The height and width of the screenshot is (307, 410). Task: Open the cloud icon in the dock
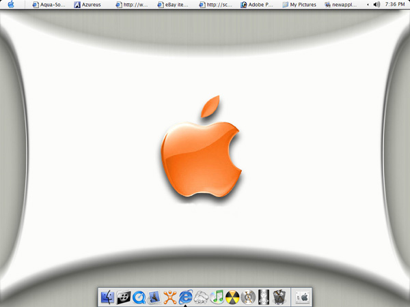(201, 297)
